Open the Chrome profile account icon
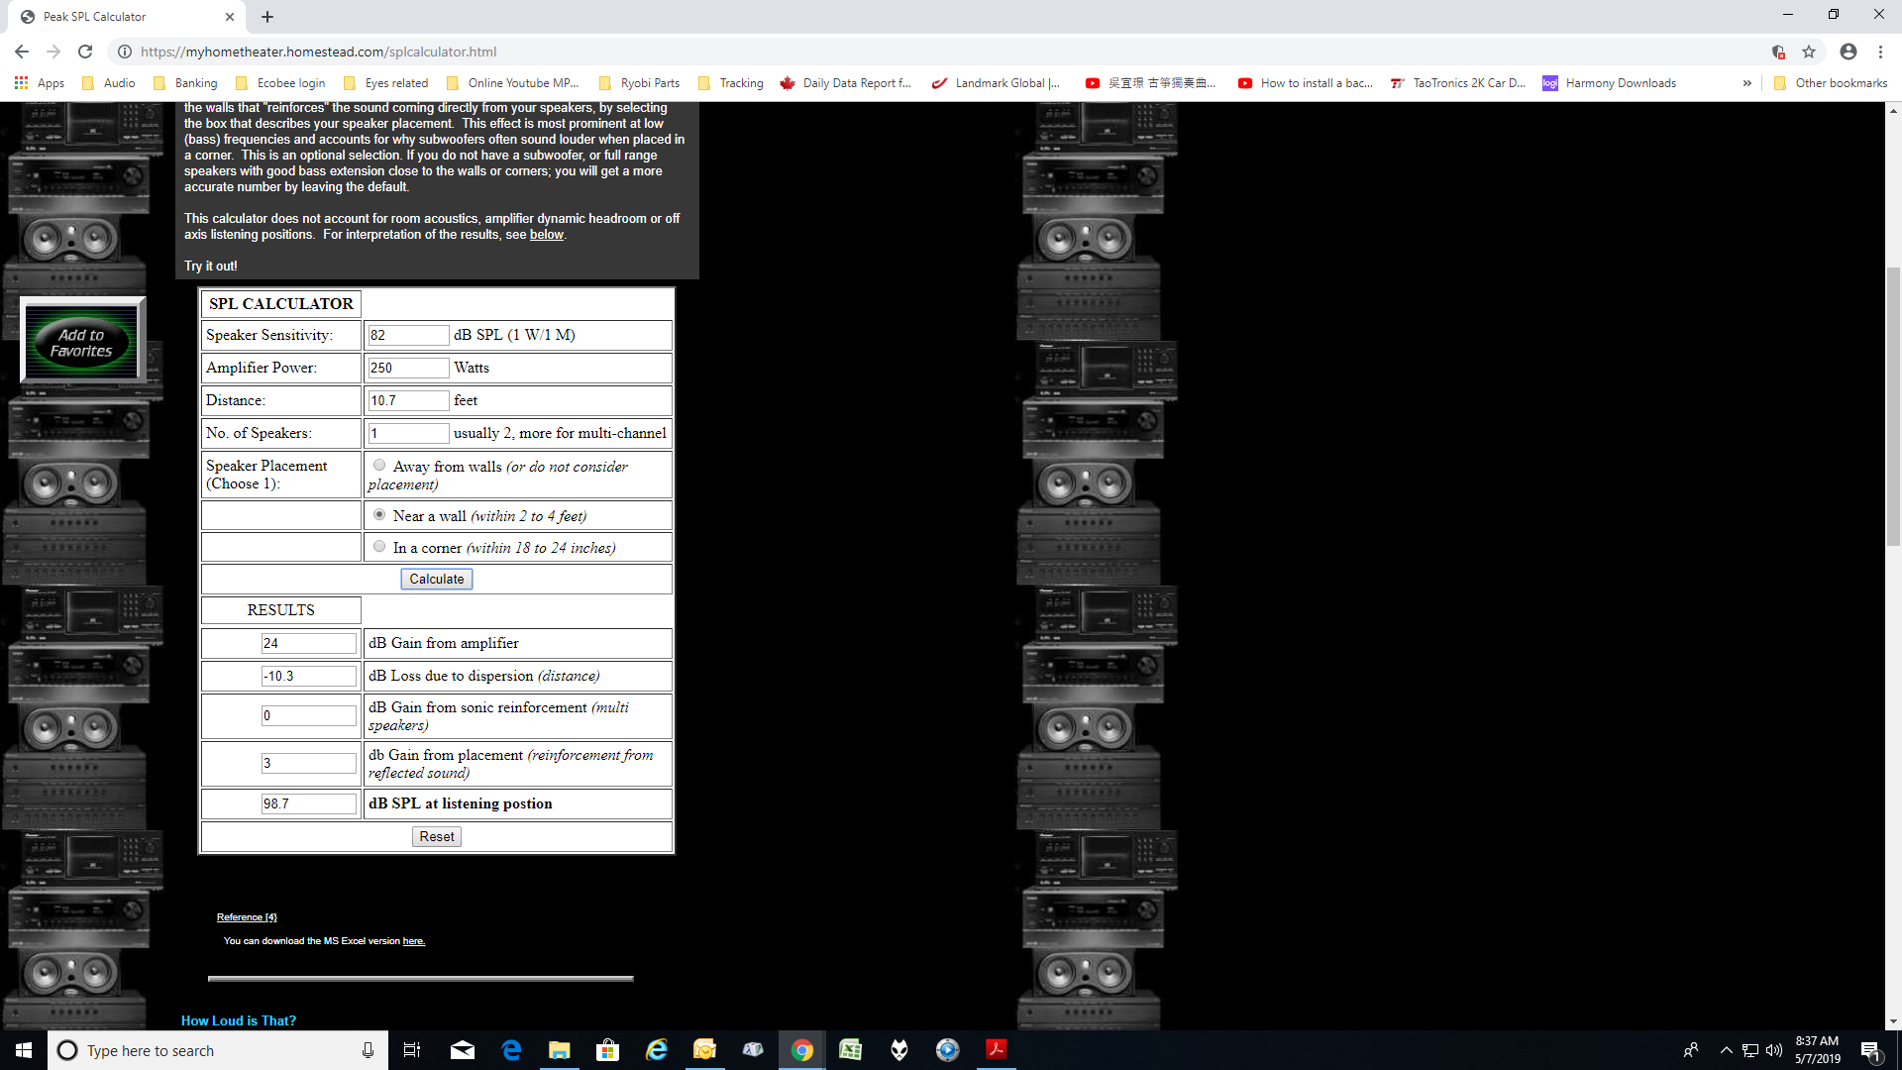Viewport: 1902px width, 1070px height. 1849,52
